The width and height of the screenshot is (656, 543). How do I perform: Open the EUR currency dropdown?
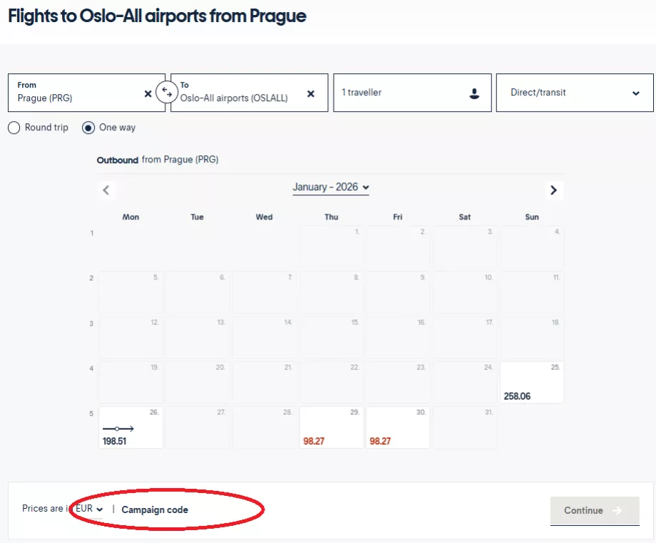[84, 509]
